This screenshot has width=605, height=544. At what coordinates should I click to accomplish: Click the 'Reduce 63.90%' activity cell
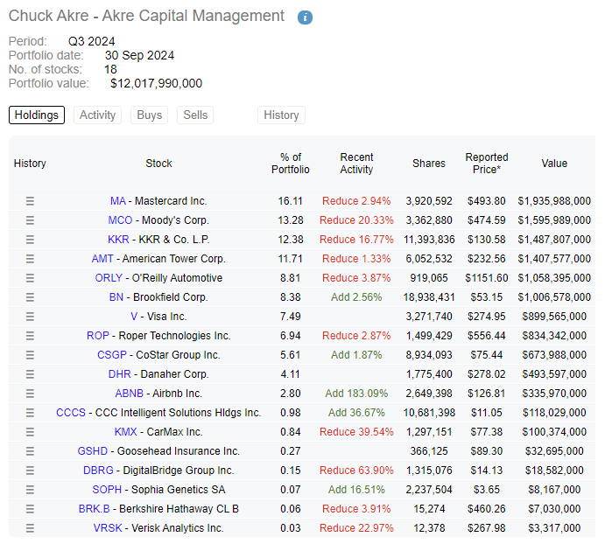[356, 471]
